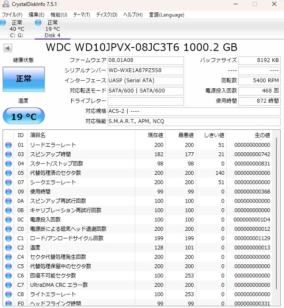Click the シリアルナンバー value field
This screenshot has height=308, width=284.
pyautogui.click(x=145, y=70)
